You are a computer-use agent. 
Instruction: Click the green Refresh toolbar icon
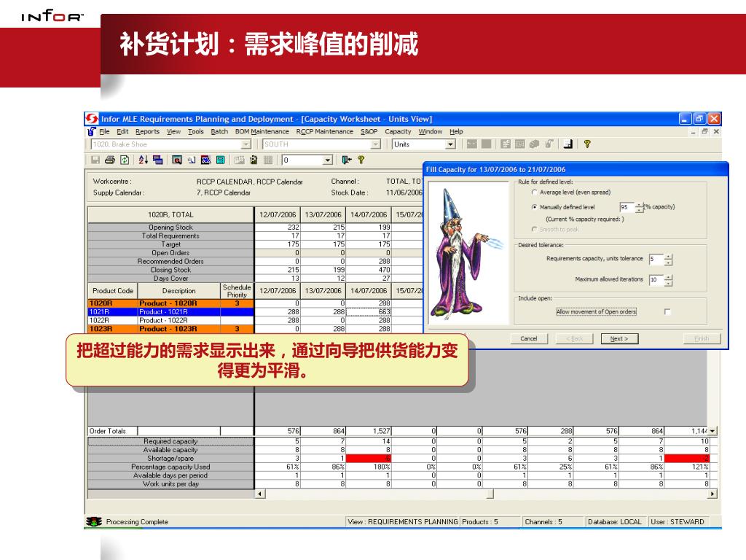[x=125, y=160]
